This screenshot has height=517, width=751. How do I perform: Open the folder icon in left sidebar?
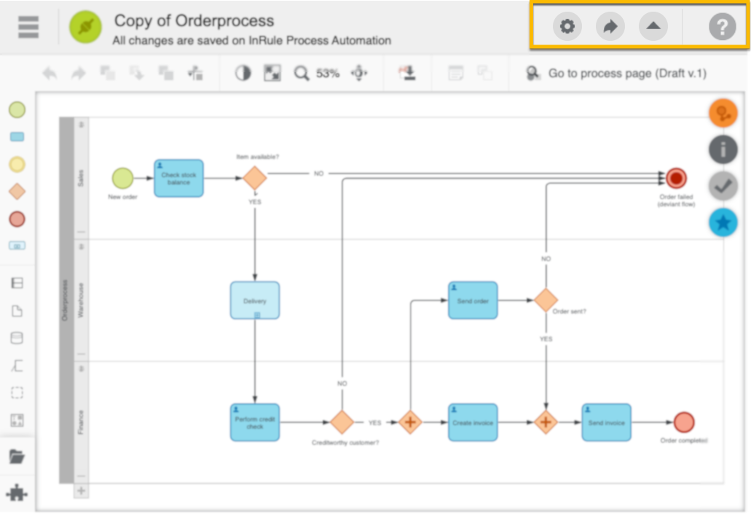tap(17, 457)
